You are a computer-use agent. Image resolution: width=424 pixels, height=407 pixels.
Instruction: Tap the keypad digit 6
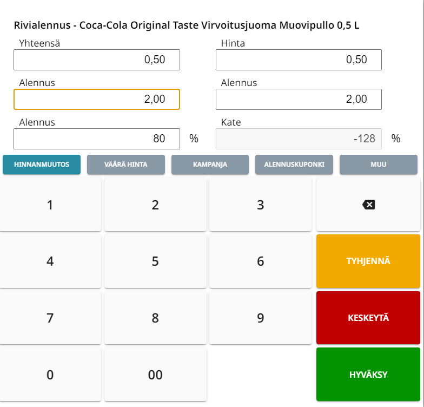click(261, 261)
